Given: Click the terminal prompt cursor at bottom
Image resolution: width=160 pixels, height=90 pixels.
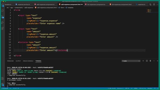Looking at the screenshot, I should click(x=7, y=86).
